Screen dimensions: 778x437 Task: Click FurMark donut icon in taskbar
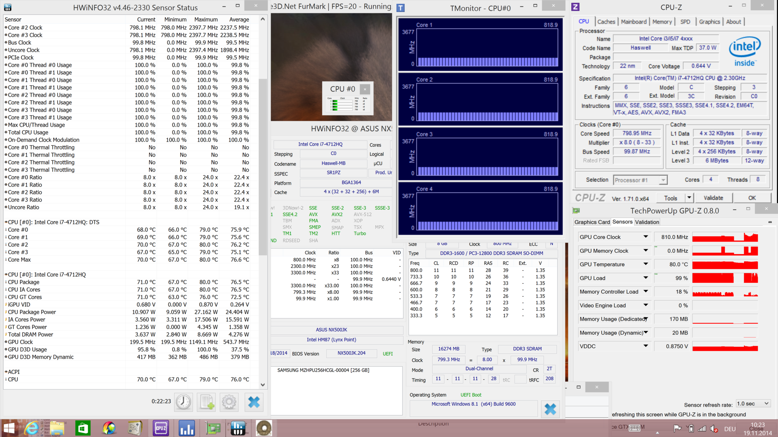pos(264,428)
